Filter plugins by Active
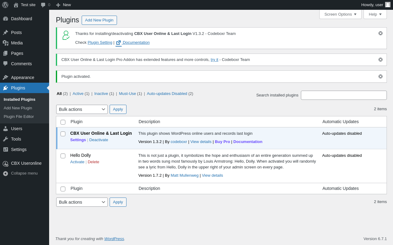The width and height of the screenshot is (393, 245). coord(78,94)
